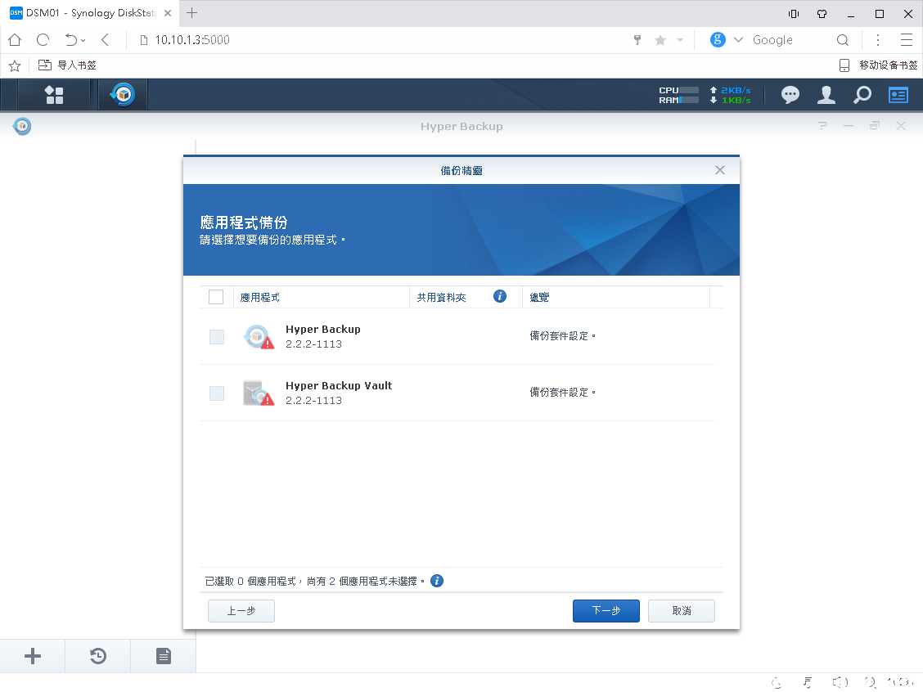Click info icon next to 共用資料夾 column
The width and height of the screenshot is (923, 692).
point(500,296)
